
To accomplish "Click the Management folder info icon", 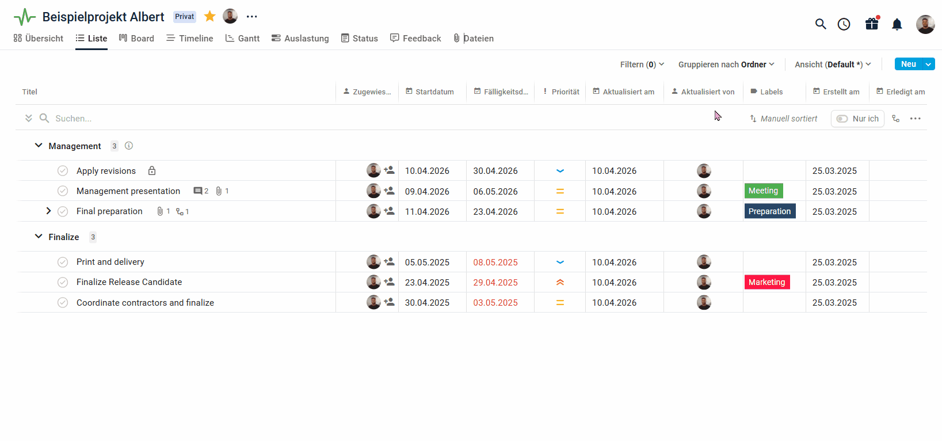I will (x=129, y=146).
